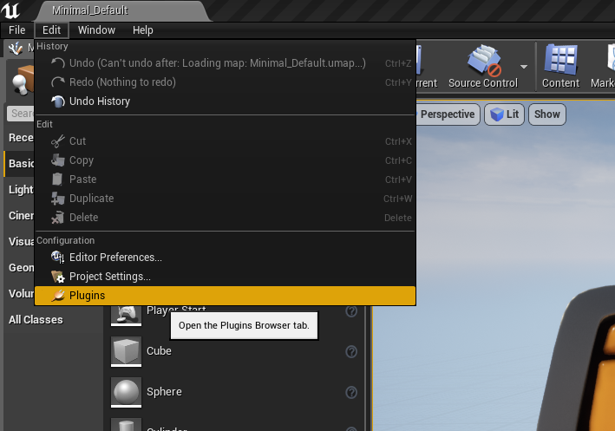Click the Search Classes field

click(21, 114)
